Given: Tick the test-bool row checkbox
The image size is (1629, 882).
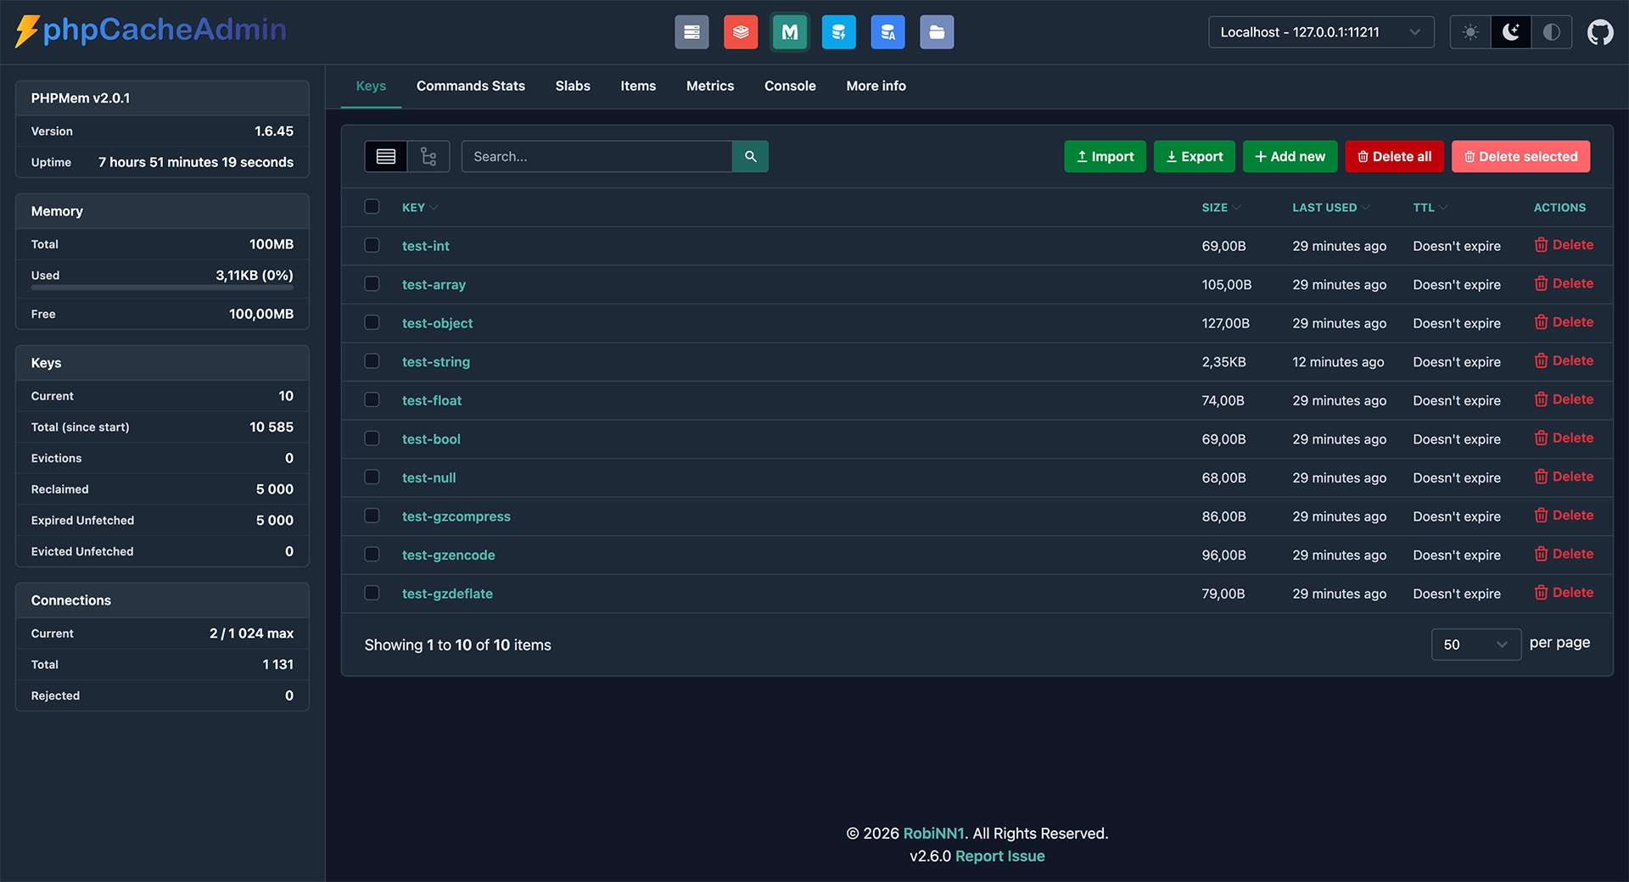Looking at the screenshot, I should pos(372,438).
